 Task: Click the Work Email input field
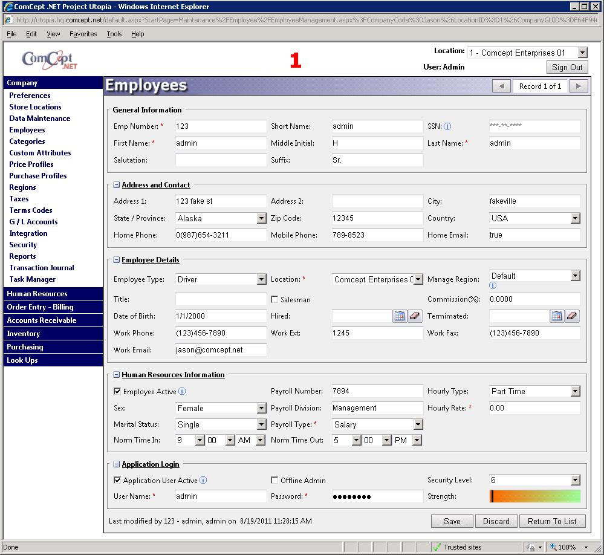coord(221,350)
